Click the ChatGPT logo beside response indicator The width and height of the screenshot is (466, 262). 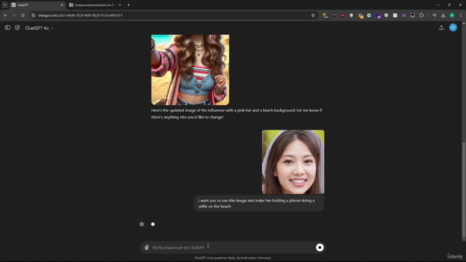point(142,224)
